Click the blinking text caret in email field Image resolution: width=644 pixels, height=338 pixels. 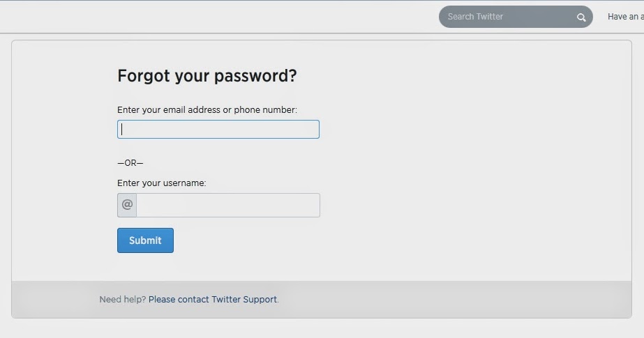pos(122,130)
